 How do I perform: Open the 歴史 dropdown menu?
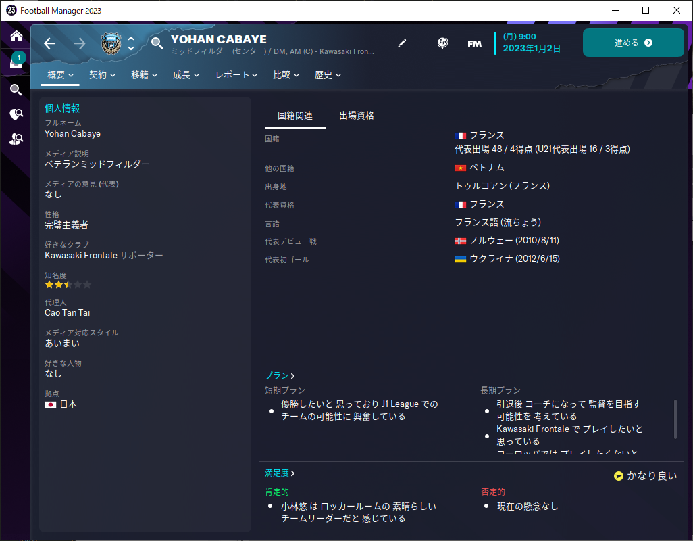coord(328,75)
